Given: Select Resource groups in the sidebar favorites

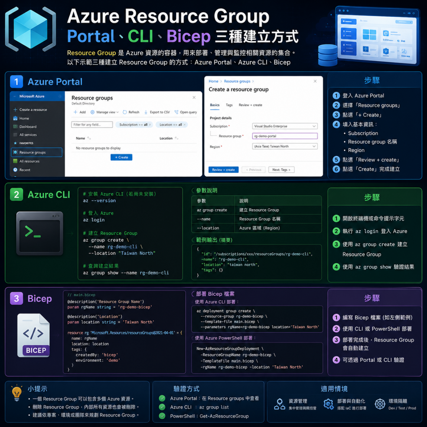Looking at the screenshot, I should click(x=36, y=153).
